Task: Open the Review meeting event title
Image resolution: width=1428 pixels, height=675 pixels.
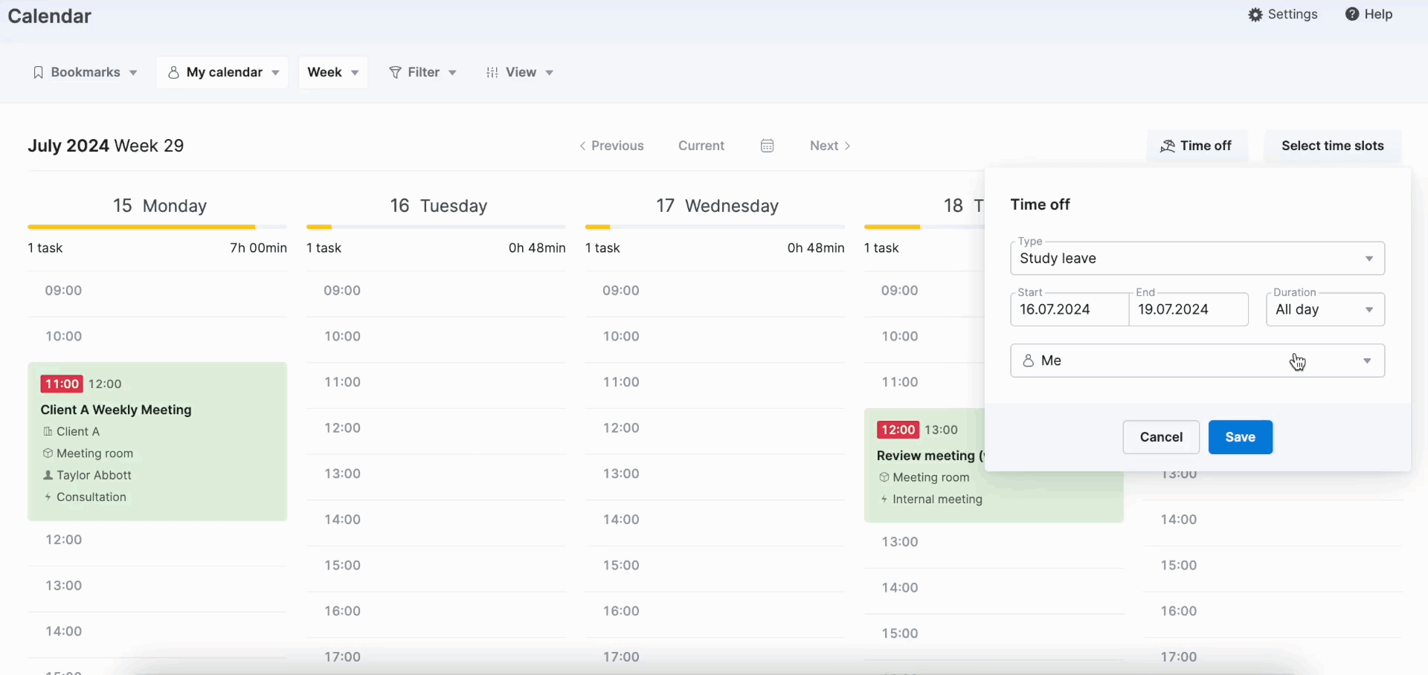Action: (930, 456)
